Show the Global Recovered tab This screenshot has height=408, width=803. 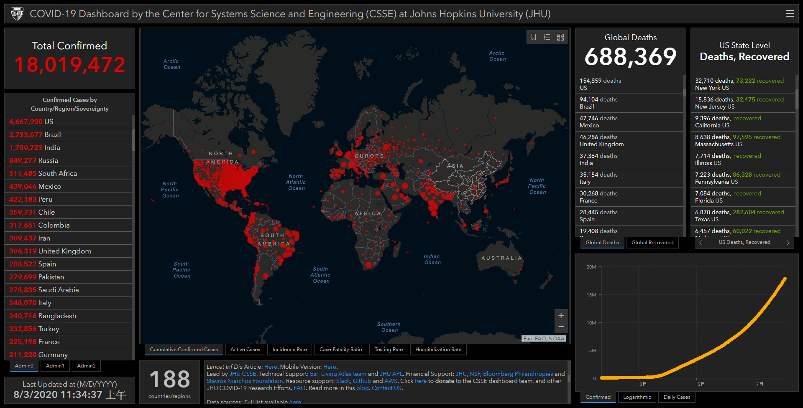click(x=652, y=243)
